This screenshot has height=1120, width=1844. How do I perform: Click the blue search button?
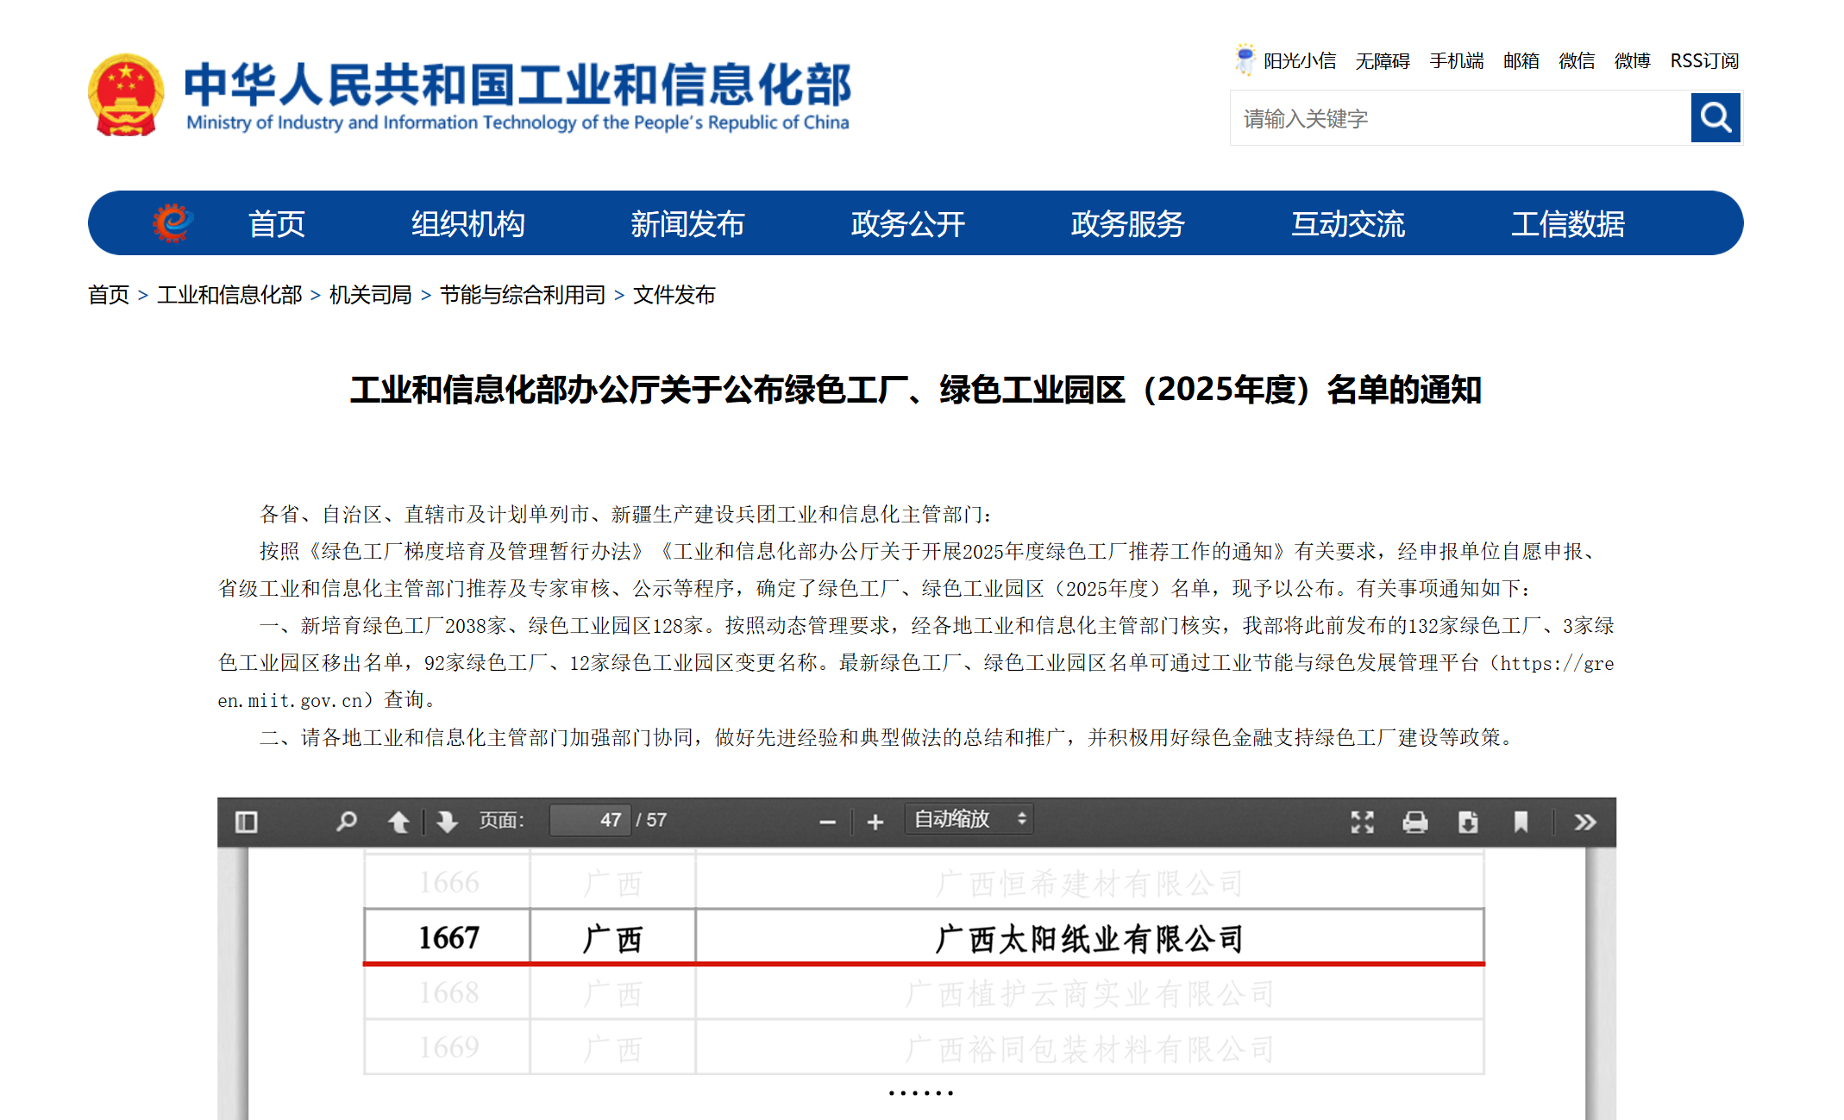(1715, 118)
